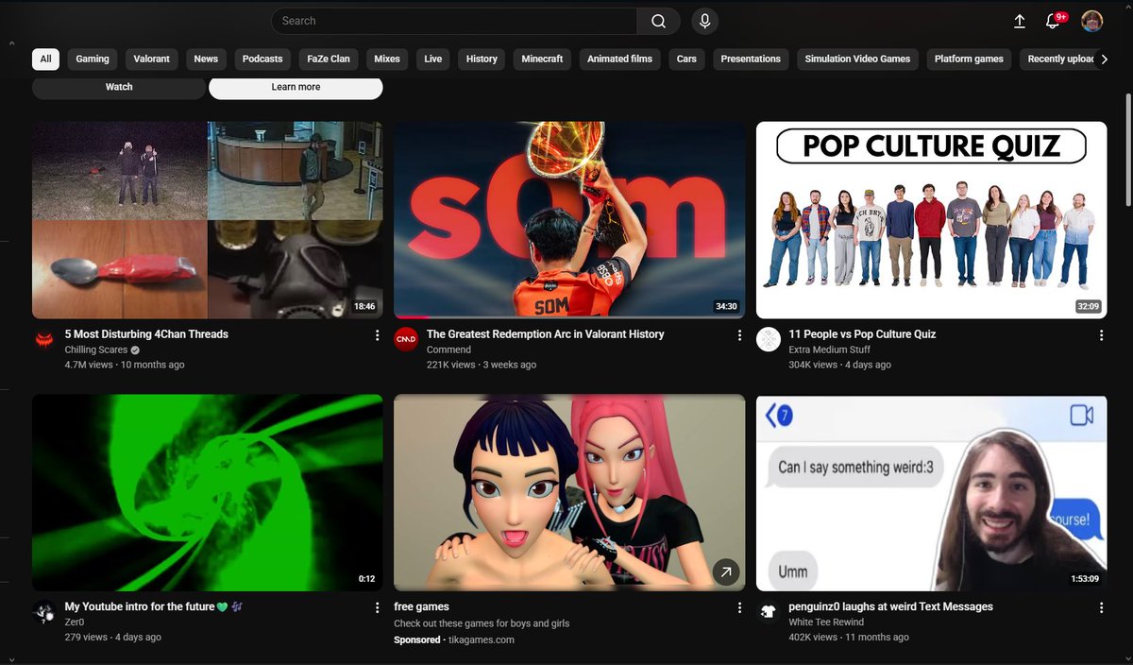The image size is (1133, 665).
Task: Open the free games ad thumbnail
Action: pyautogui.click(x=569, y=493)
